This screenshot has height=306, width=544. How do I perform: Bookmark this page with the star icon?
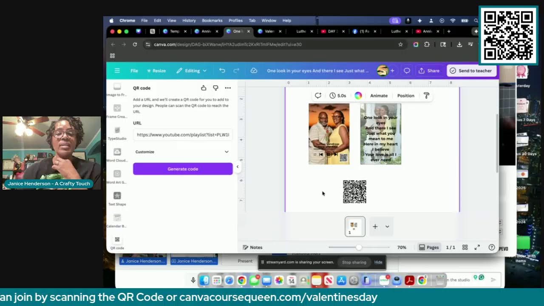point(400,44)
